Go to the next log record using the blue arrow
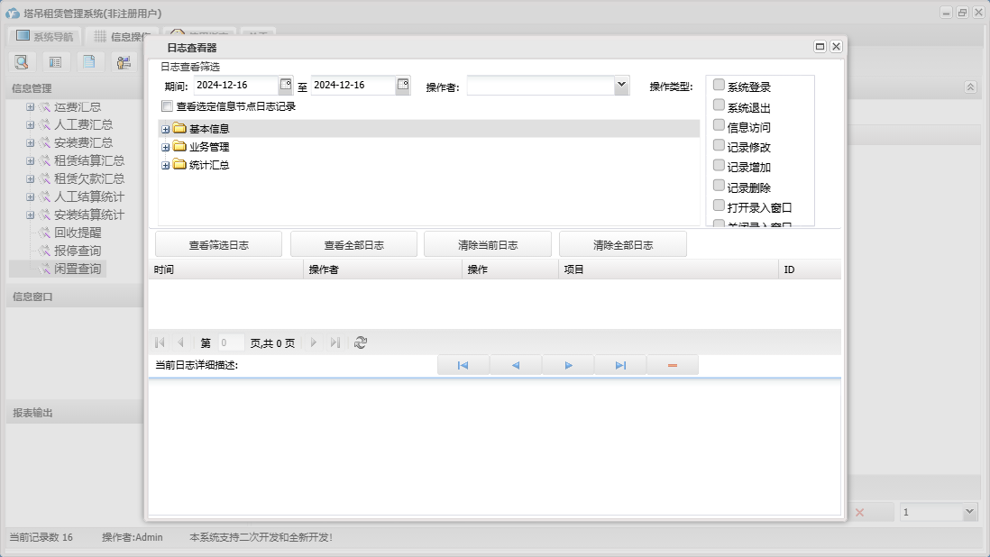This screenshot has height=557, width=990. pos(568,365)
